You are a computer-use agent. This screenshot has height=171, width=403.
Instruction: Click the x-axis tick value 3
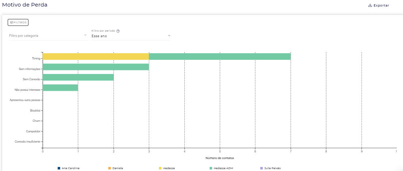click(149, 152)
